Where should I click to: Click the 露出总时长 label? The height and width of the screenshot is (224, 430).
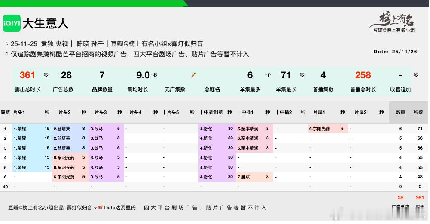point(27,89)
